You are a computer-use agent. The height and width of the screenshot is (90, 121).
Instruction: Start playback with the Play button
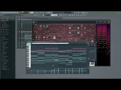point(25,12)
